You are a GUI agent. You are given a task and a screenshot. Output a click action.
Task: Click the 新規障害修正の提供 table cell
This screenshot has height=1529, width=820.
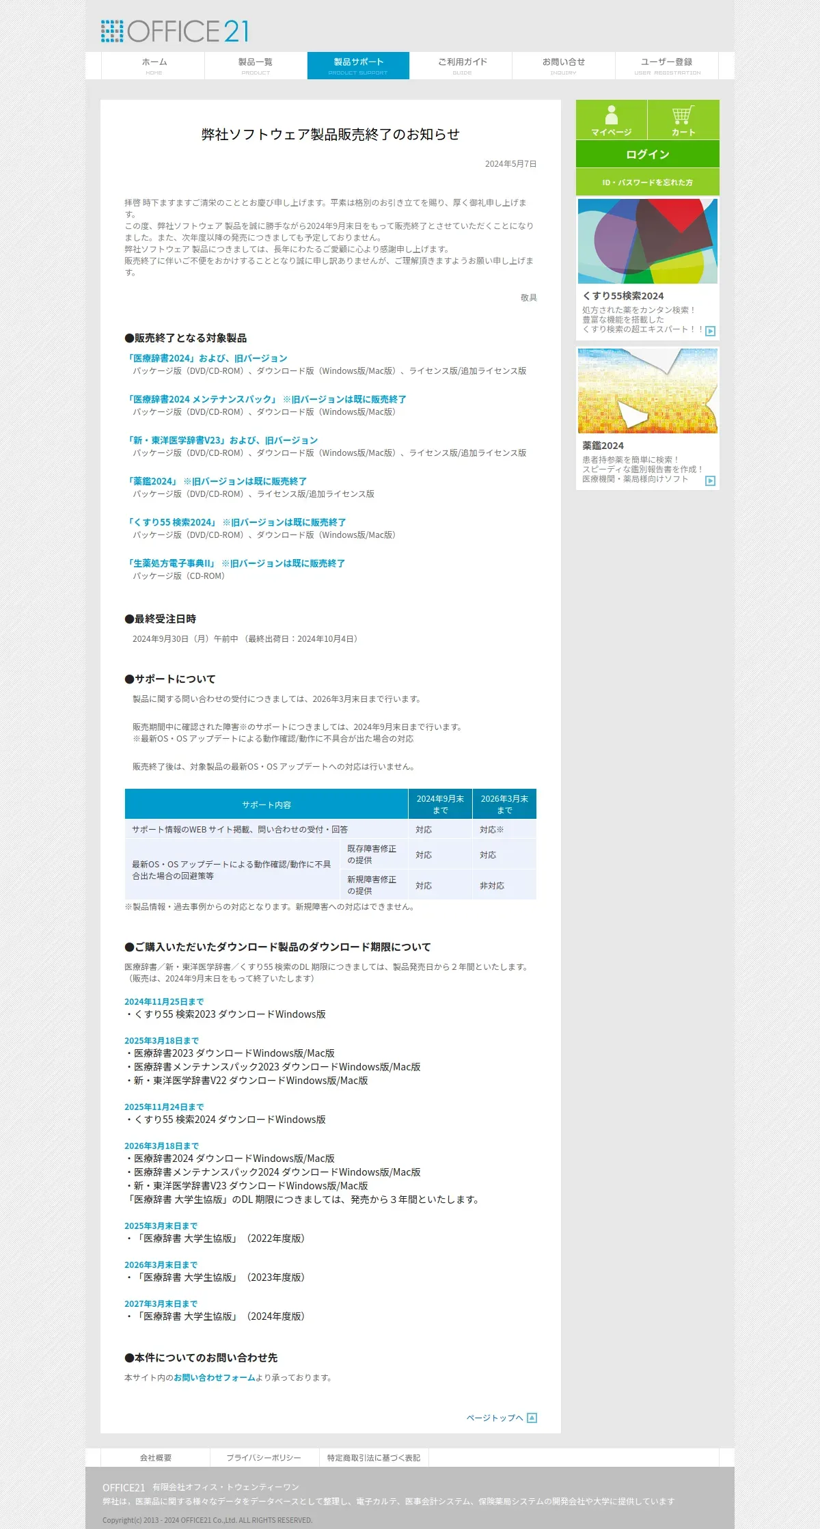coord(374,885)
